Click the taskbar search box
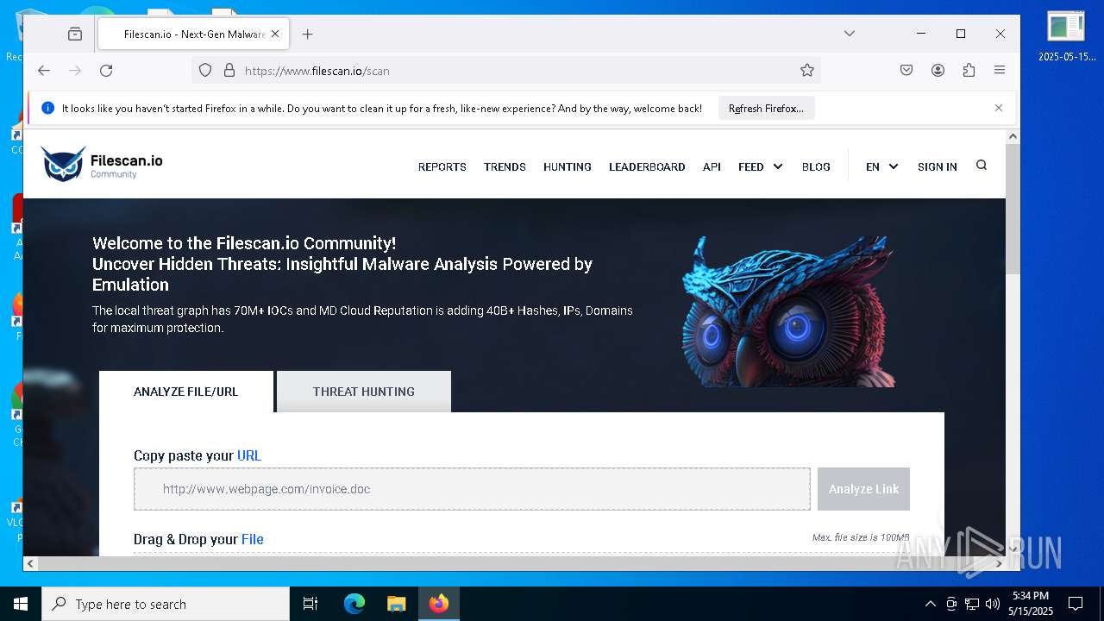The width and height of the screenshot is (1104, 621). (166, 604)
